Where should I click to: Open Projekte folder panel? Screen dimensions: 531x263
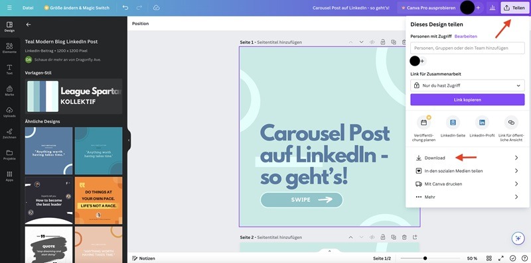pos(9,155)
